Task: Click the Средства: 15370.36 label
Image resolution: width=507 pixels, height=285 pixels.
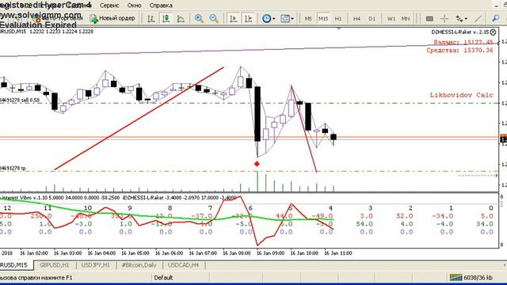Action: 459,51
